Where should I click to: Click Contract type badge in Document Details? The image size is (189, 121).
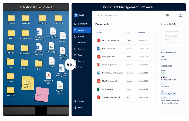(164, 59)
